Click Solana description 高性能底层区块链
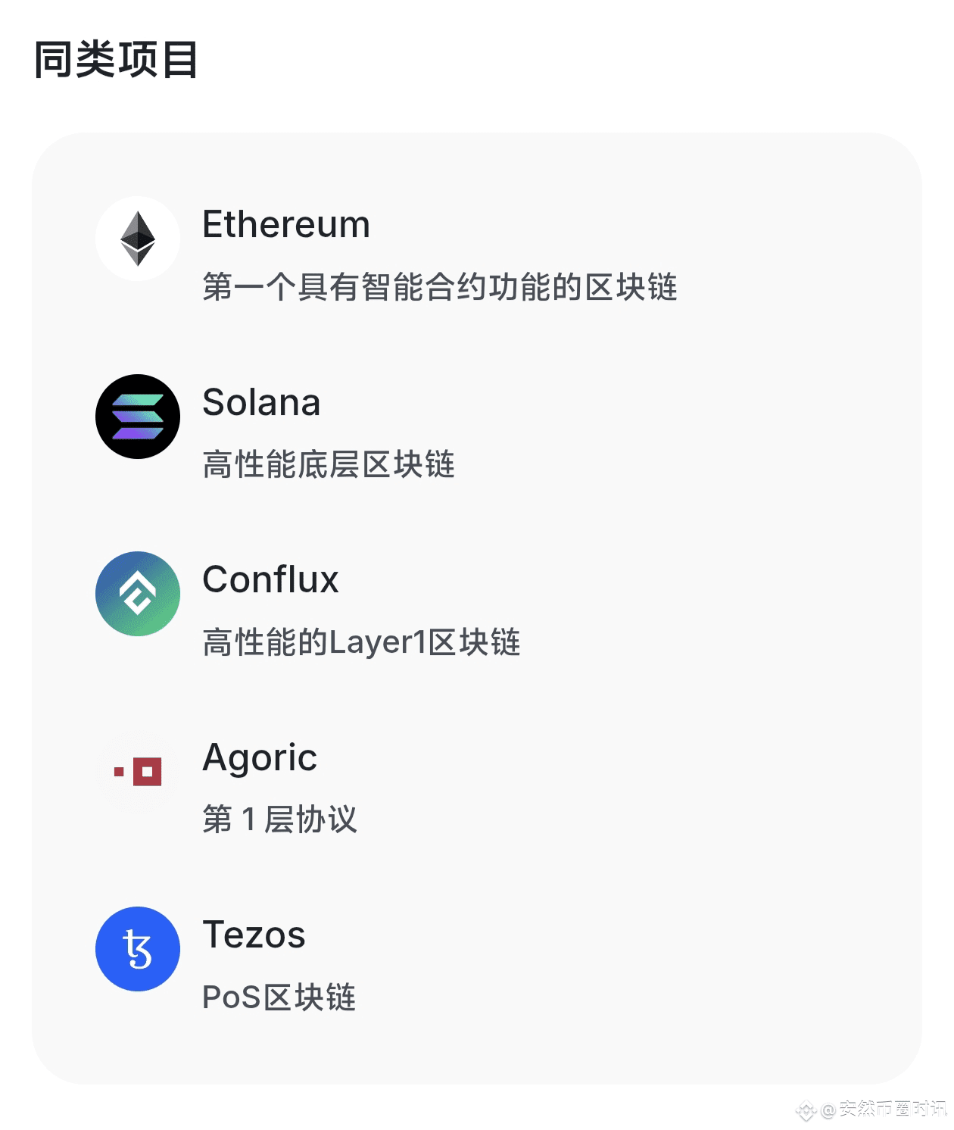Image resolution: width=954 pixels, height=1130 pixels. point(328,465)
